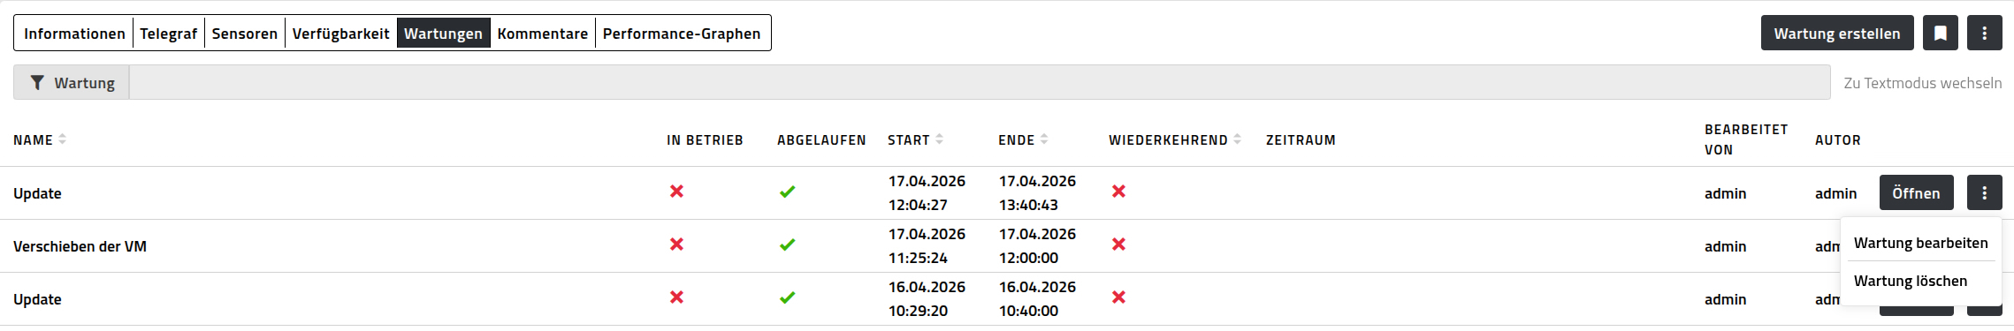Switch to Telegraf tab
Viewport: 2014px width, 331px height.
pyautogui.click(x=169, y=34)
